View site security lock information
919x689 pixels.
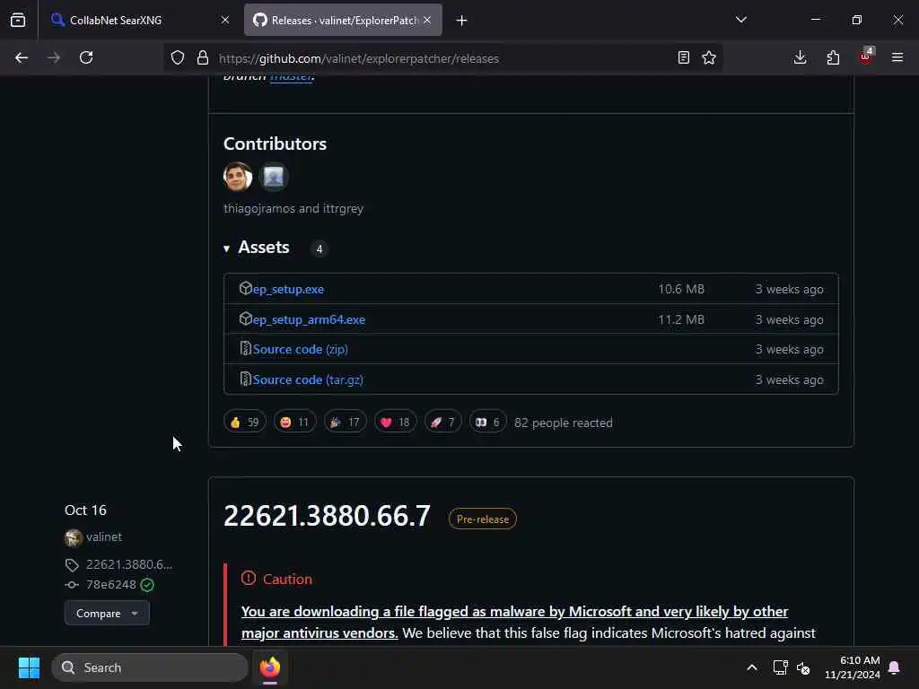tap(203, 58)
